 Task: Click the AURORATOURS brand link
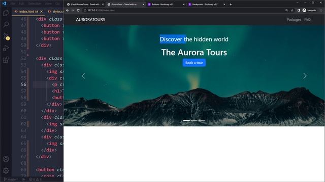point(90,20)
